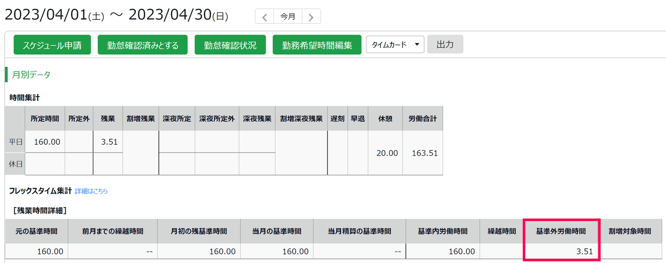
Task: Open the 詳細はこちら link
Action: tap(91, 191)
